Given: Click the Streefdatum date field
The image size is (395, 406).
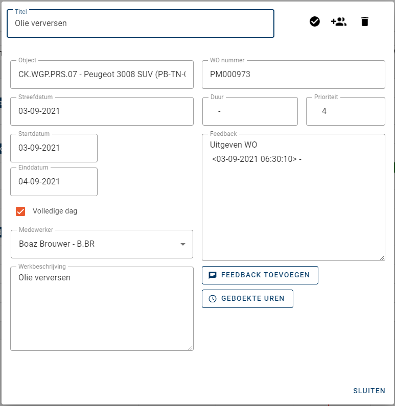Looking at the screenshot, I should 102,111.
